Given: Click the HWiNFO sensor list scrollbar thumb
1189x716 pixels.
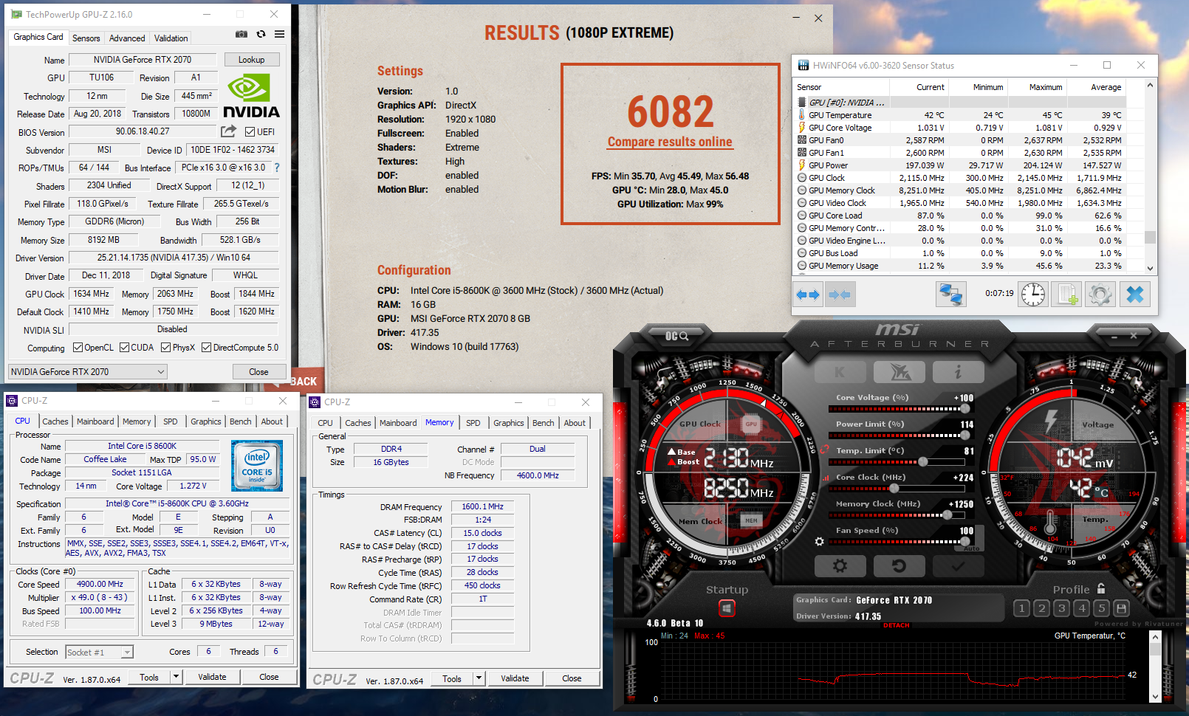Looking at the screenshot, I should [1150, 238].
